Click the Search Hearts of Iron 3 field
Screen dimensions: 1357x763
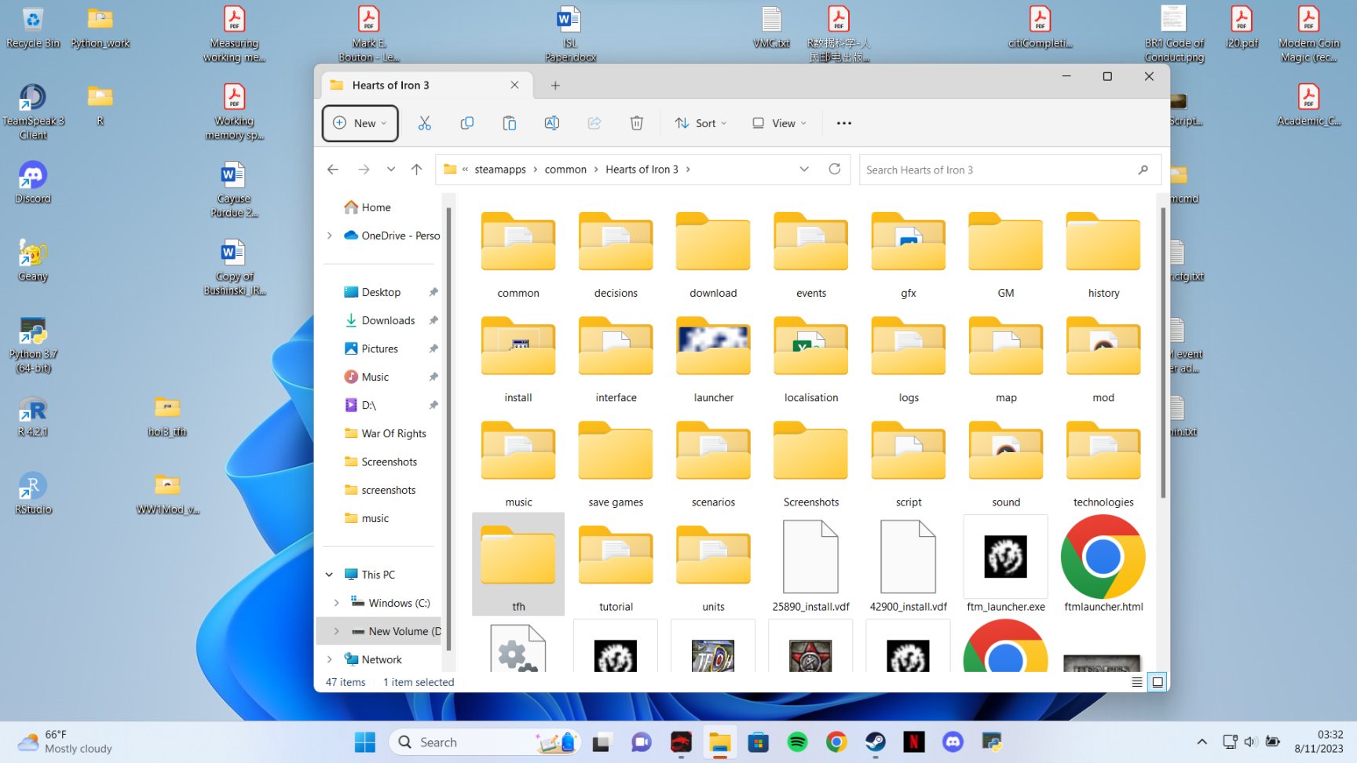pyautogui.click(x=1010, y=170)
